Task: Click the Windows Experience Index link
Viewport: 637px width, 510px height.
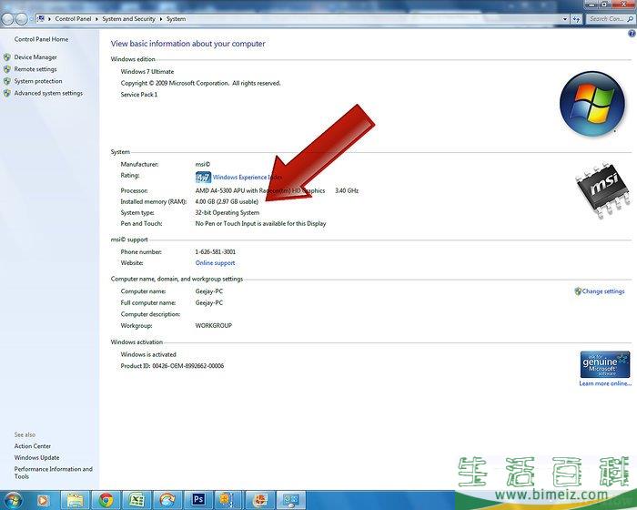Action: [x=247, y=178]
